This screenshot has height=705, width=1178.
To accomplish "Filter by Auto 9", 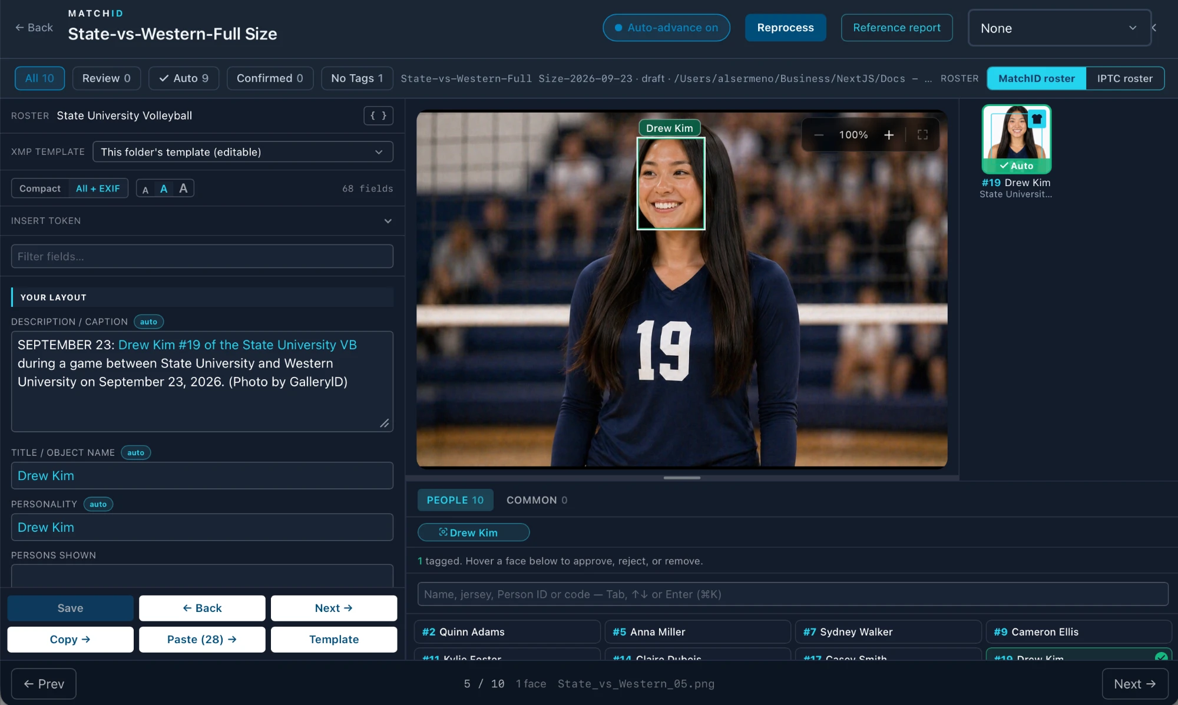I will point(184,78).
